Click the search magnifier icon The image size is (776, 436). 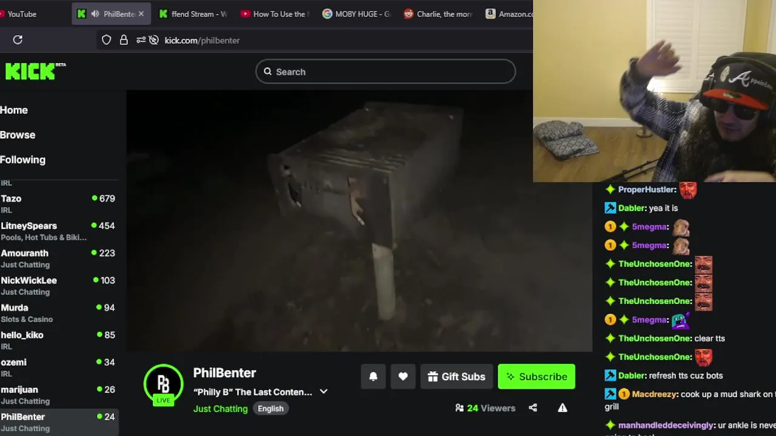267,71
